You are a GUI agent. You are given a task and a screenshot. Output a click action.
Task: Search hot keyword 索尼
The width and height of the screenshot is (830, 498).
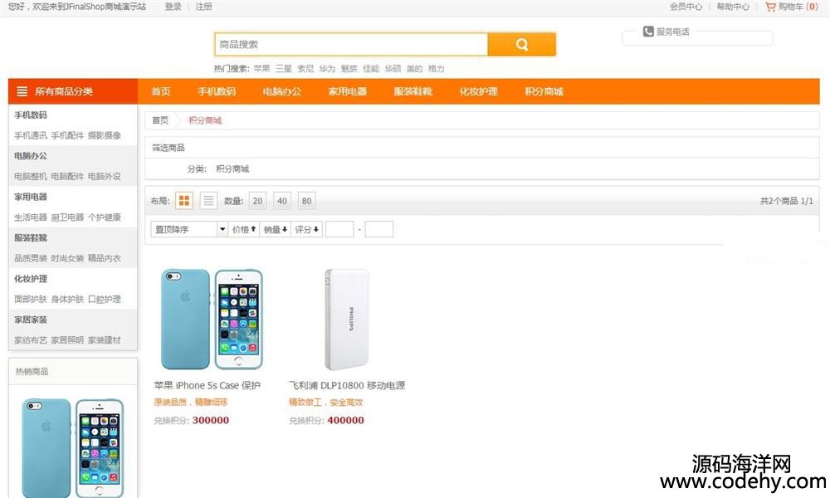point(305,69)
